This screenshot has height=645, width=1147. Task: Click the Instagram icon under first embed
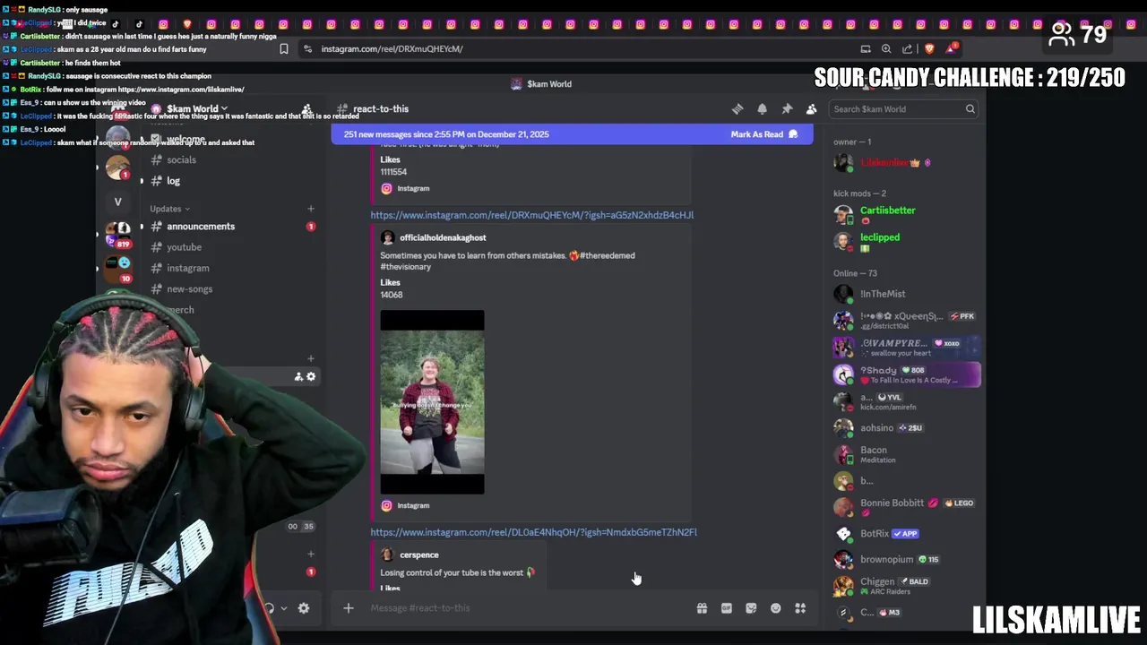[x=386, y=188]
